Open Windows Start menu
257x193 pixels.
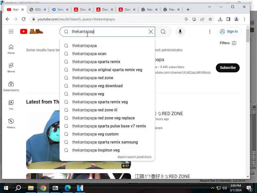[x=6, y=188]
